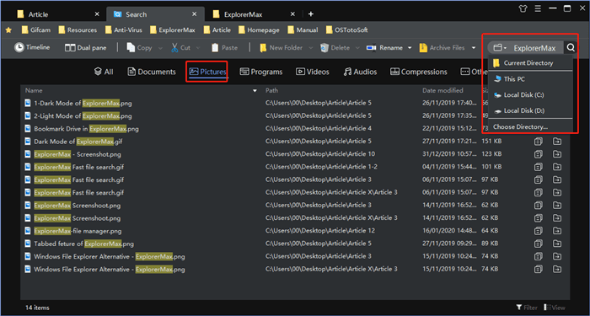Screen dimensions: 590x316
Task: Expand the Archive Files dropdown arrow
Action: [x=474, y=48]
